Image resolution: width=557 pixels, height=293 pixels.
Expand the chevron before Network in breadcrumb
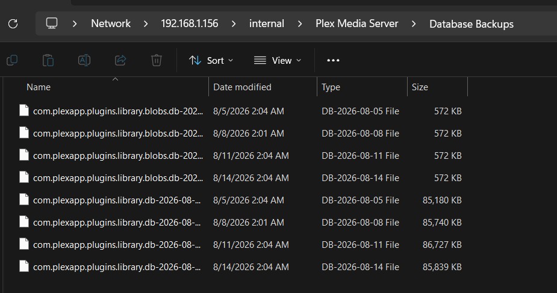[75, 24]
